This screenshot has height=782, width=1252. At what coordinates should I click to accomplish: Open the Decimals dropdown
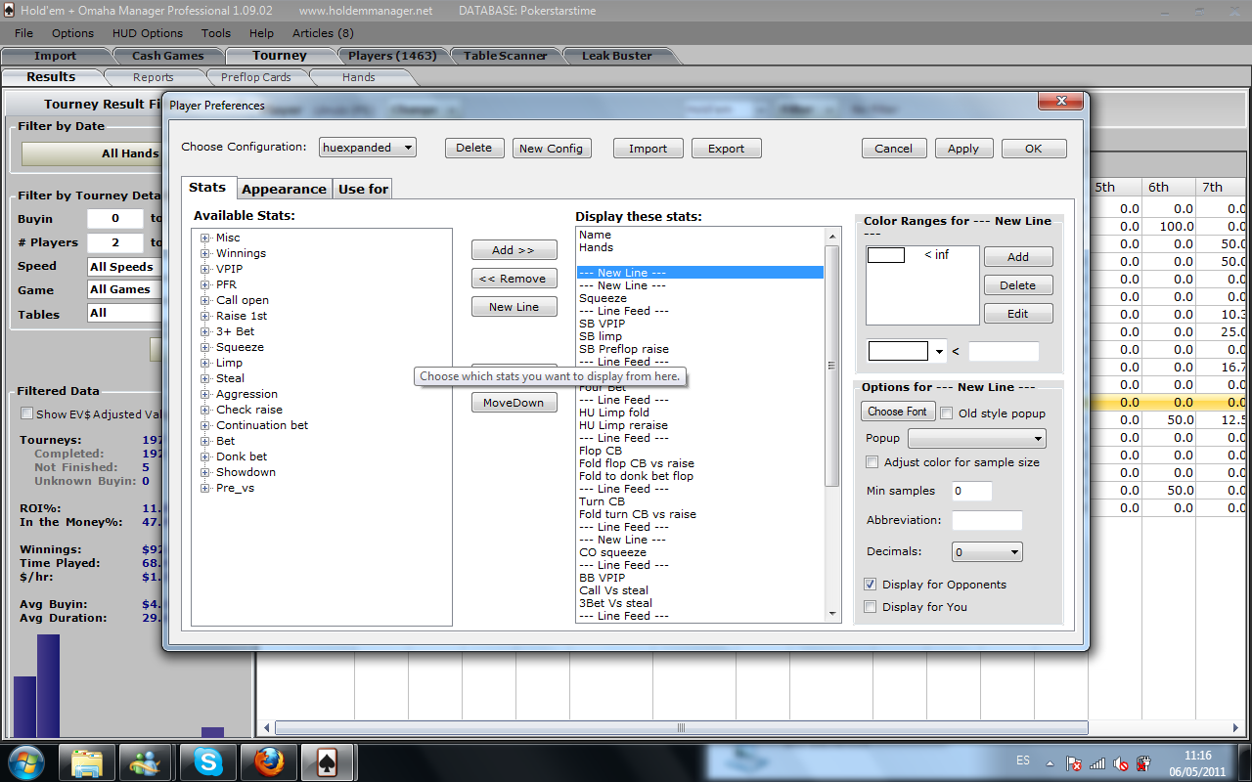pyautogui.click(x=987, y=552)
